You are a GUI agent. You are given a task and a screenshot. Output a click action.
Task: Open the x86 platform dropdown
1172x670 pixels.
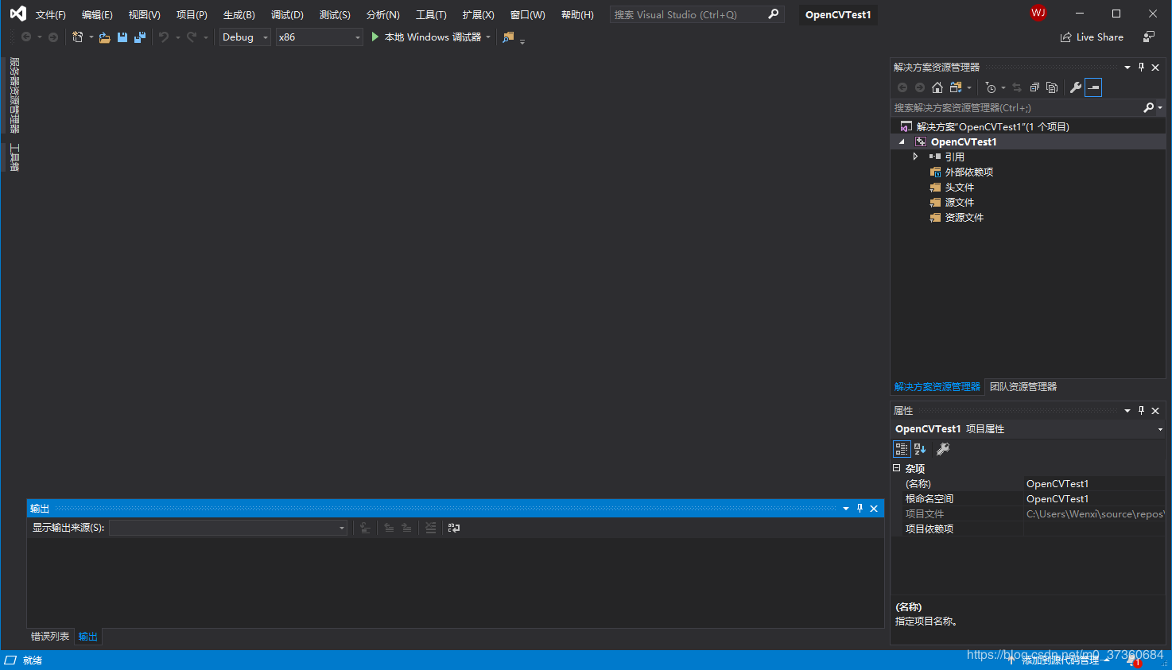coord(319,37)
